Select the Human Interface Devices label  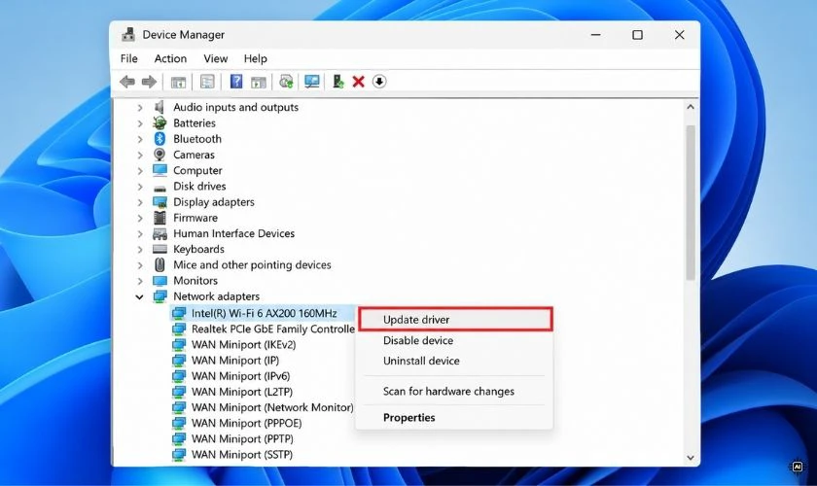[x=234, y=233]
